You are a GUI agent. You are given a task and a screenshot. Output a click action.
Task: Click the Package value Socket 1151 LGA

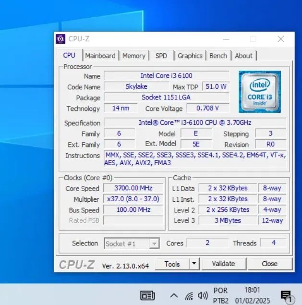167,97
